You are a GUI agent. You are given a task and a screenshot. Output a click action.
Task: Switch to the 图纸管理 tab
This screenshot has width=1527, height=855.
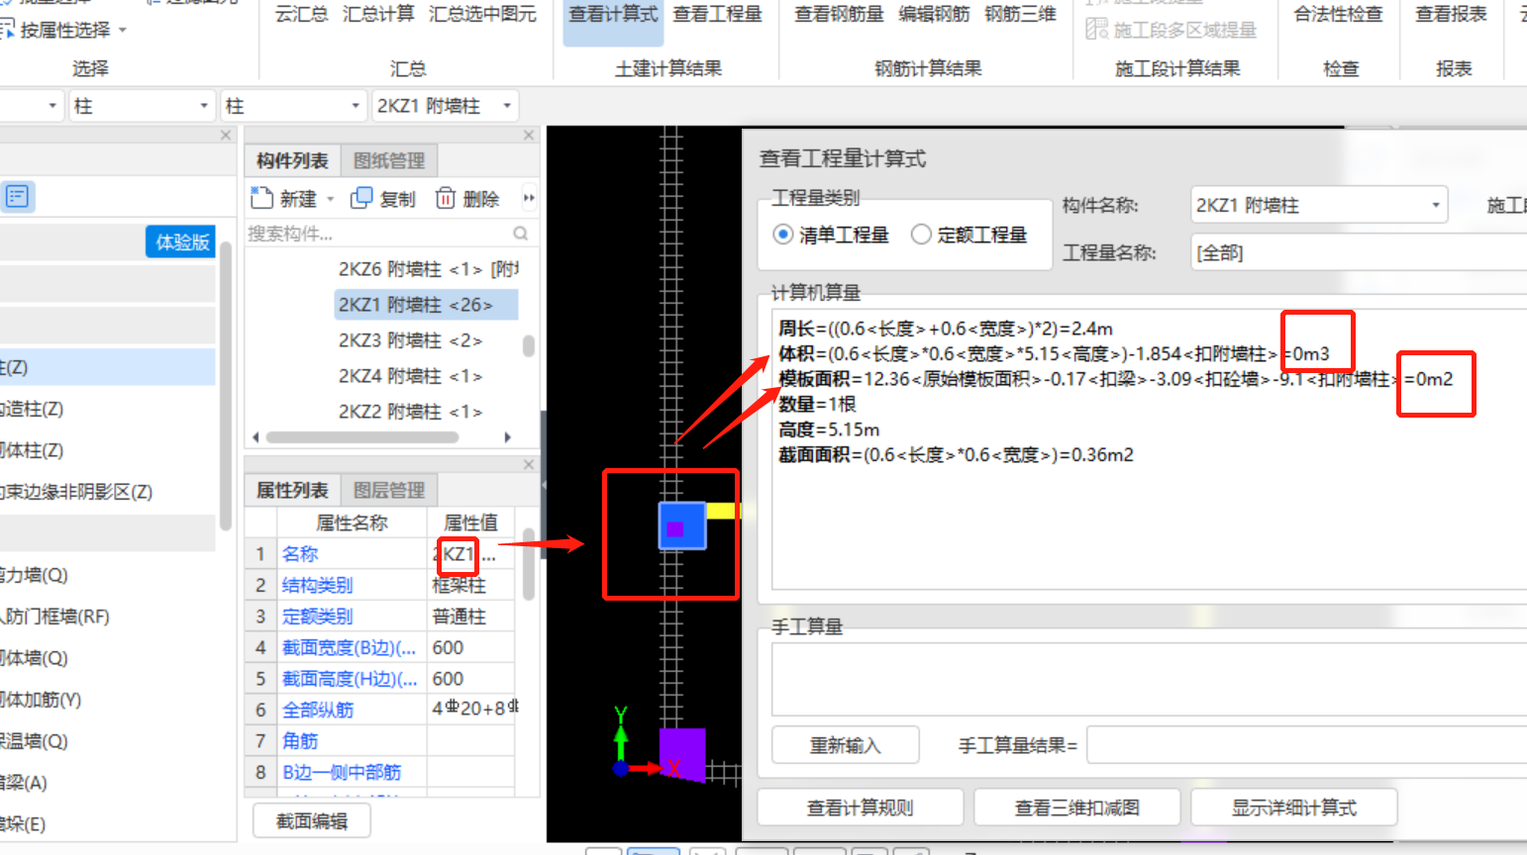click(x=389, y=160)
